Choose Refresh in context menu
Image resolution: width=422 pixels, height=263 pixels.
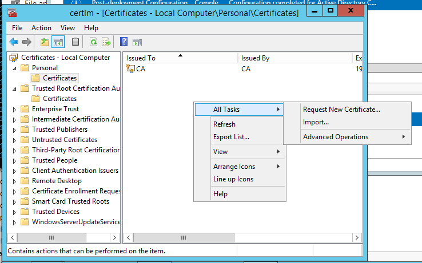tap(224, 124)
